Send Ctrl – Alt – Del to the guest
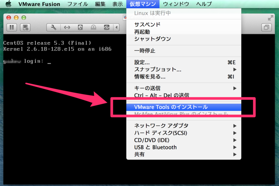279x186 pixels. [184, 95]
